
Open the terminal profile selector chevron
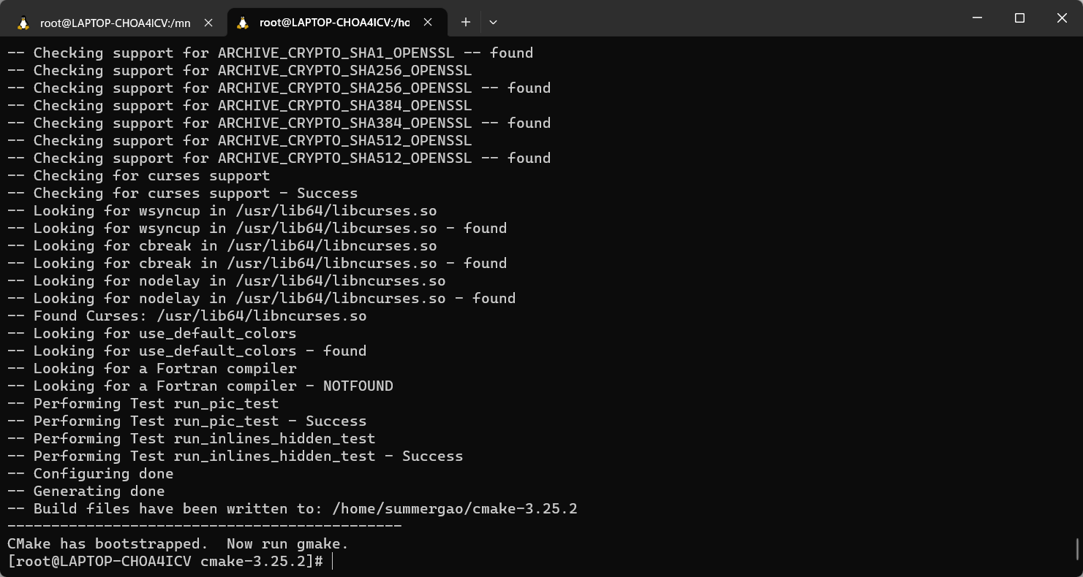coord(493,23)
